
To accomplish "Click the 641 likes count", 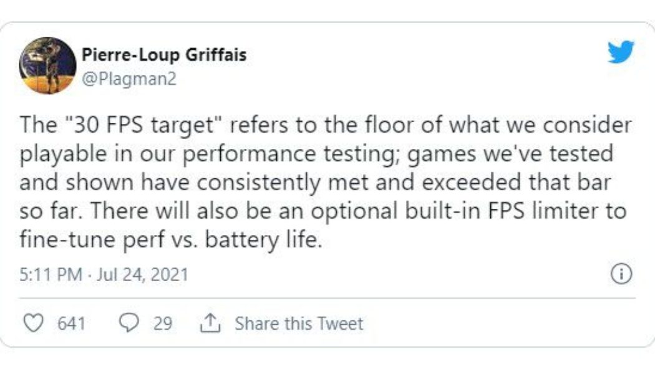I will click(x=71, y=324).
